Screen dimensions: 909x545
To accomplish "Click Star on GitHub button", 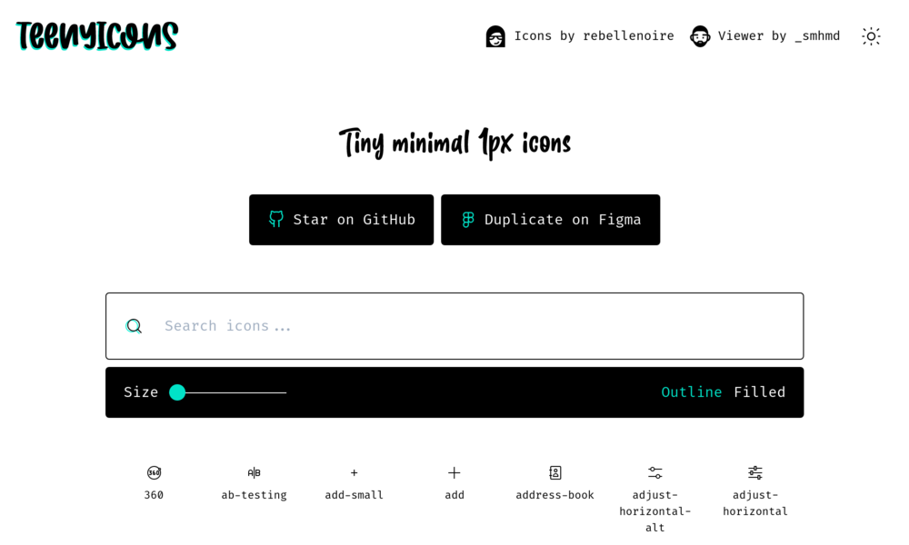I will click(341, 220).
